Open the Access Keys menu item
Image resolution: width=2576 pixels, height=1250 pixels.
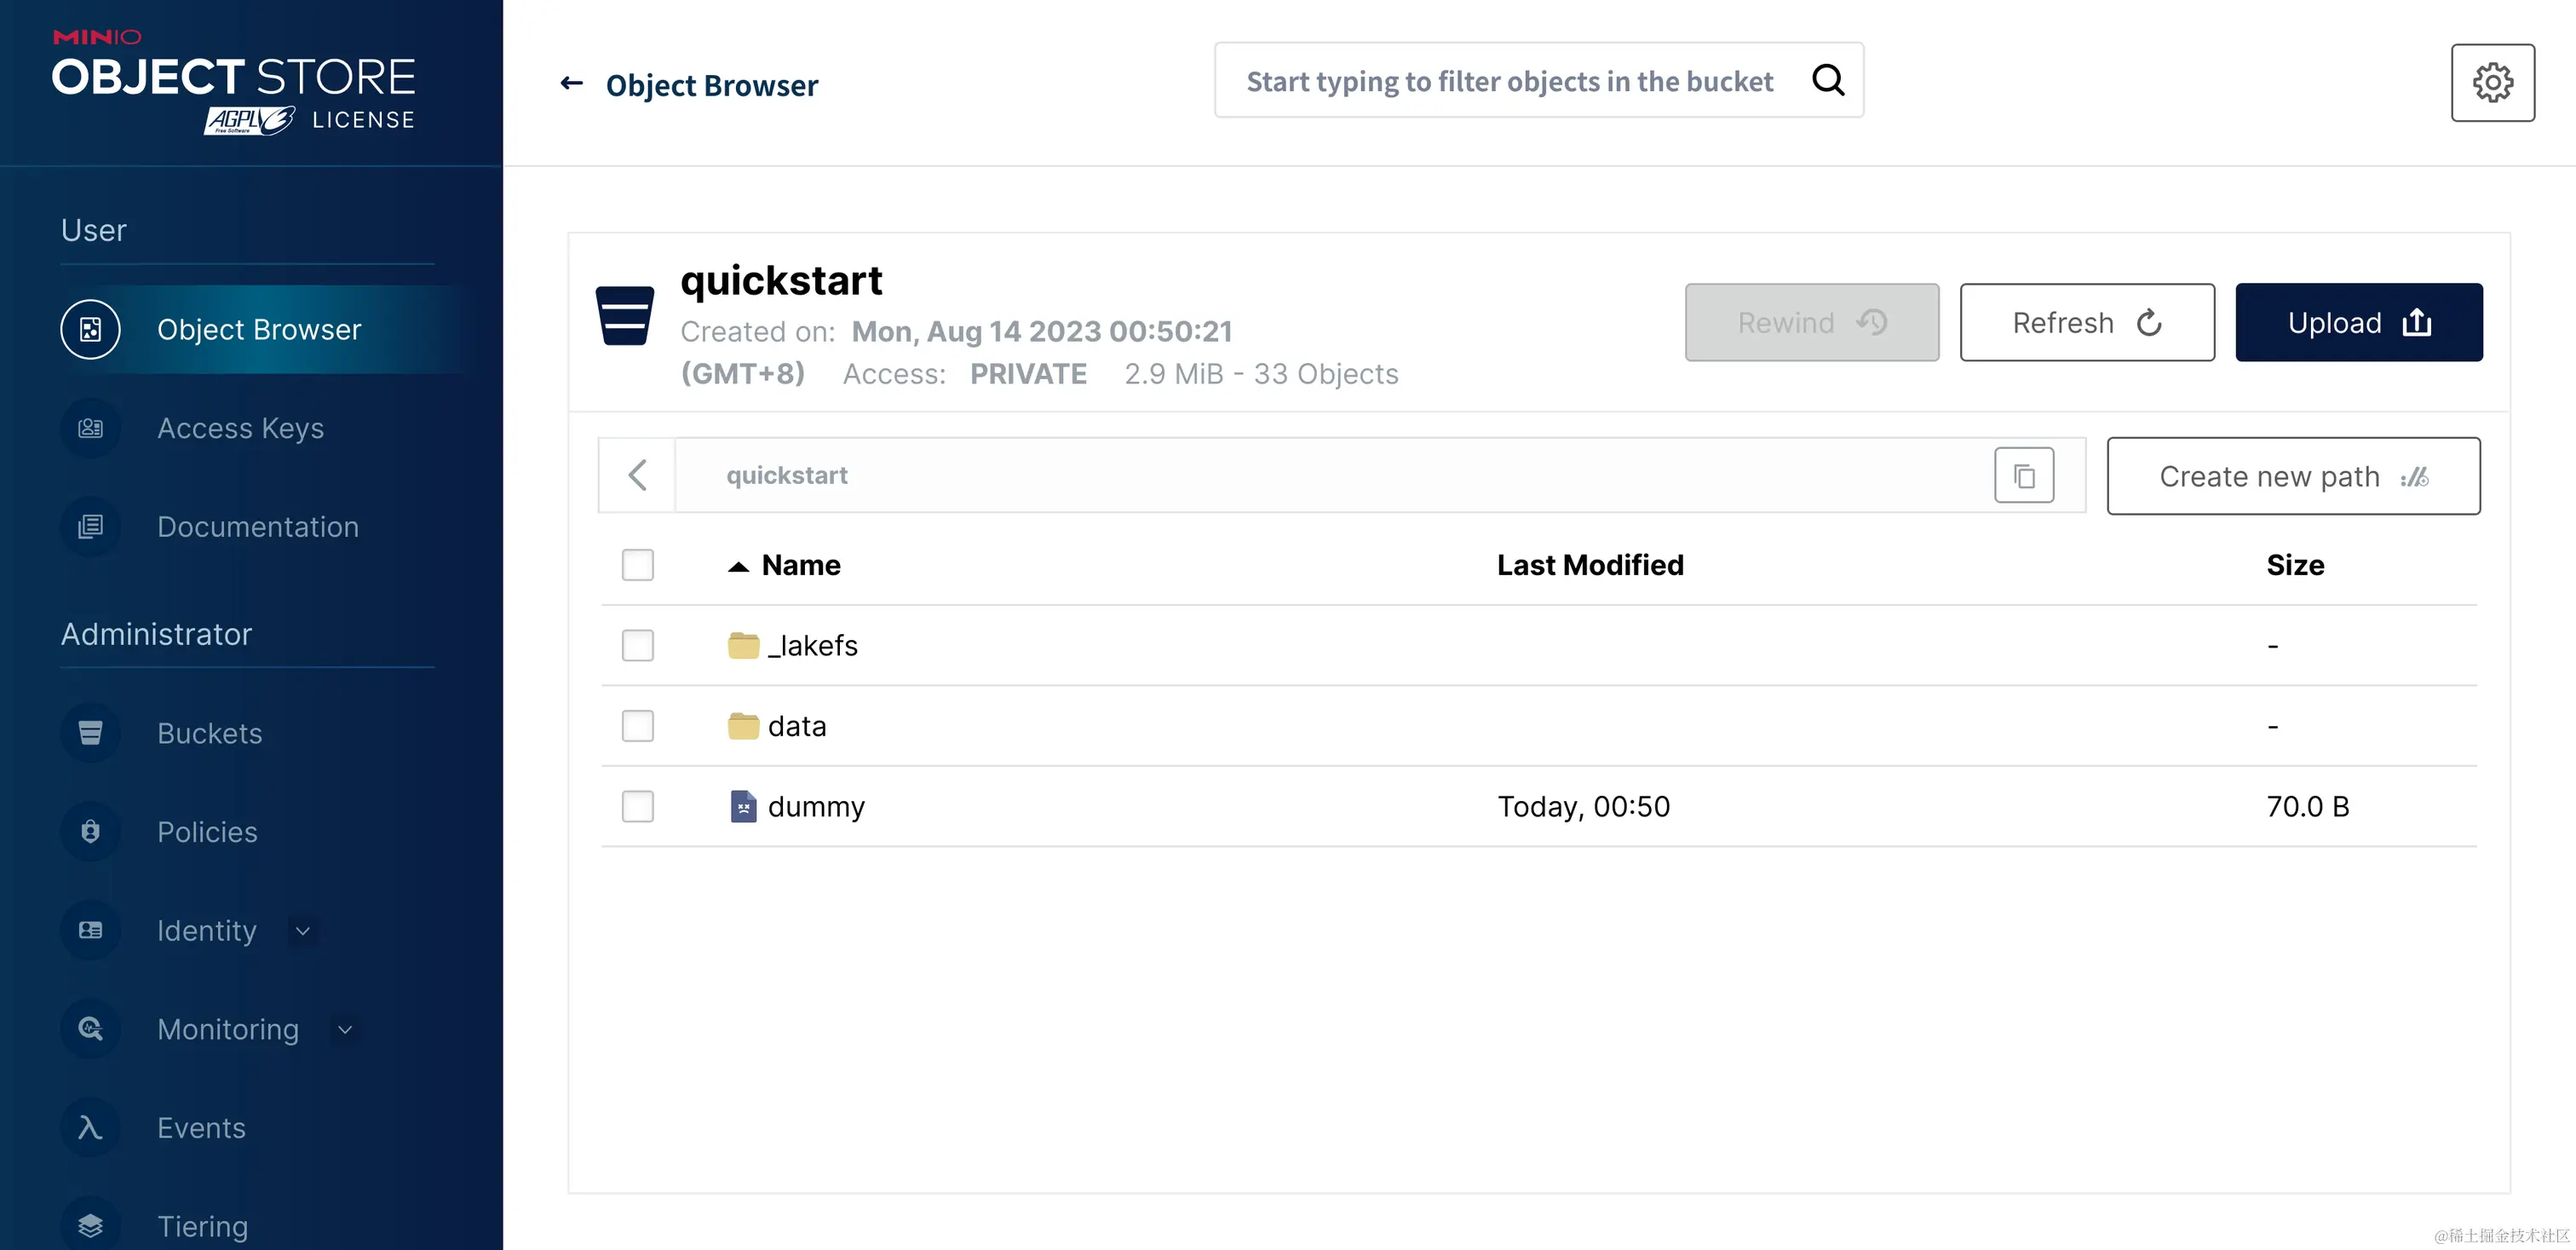click(x=240, y=428)
